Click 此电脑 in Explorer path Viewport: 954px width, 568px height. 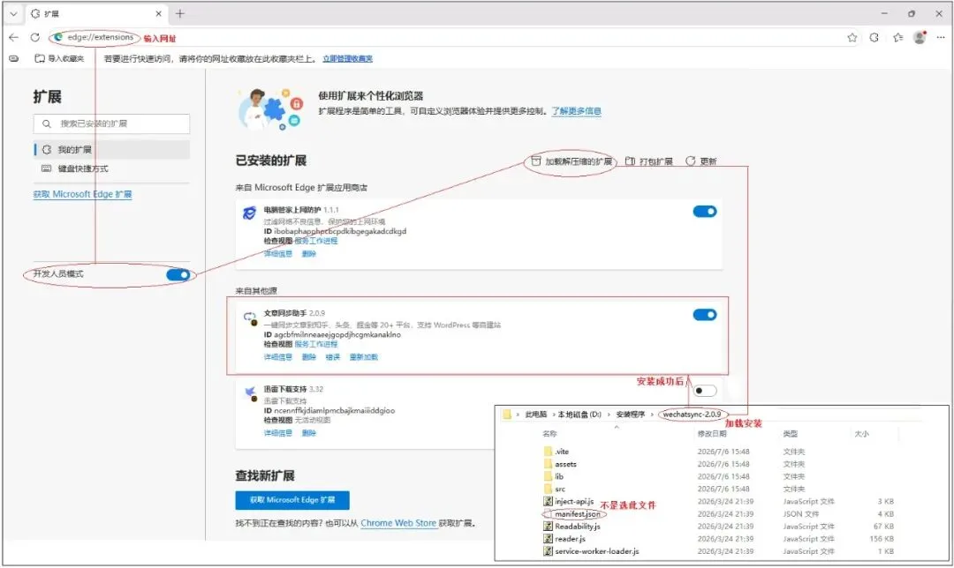pyautogui.click(x=536, y=415)
